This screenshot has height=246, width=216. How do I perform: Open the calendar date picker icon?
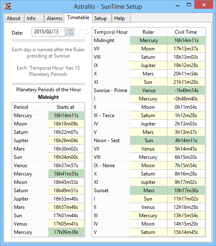click(x=70, y=32)
